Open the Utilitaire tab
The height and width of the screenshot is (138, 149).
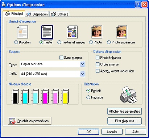coord(59,14)
